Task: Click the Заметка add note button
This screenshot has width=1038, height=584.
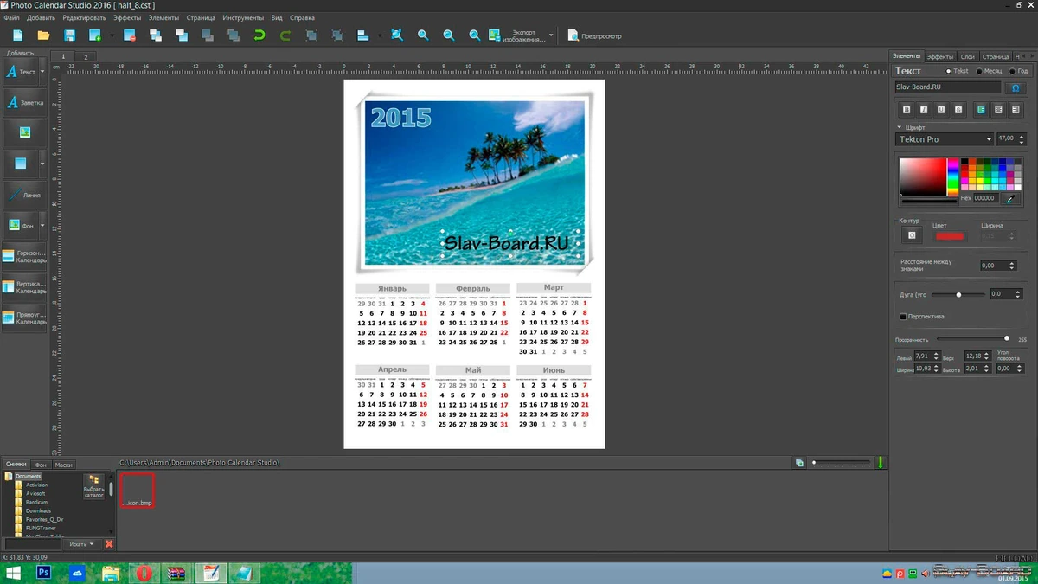Action: [x=25, y=102]
